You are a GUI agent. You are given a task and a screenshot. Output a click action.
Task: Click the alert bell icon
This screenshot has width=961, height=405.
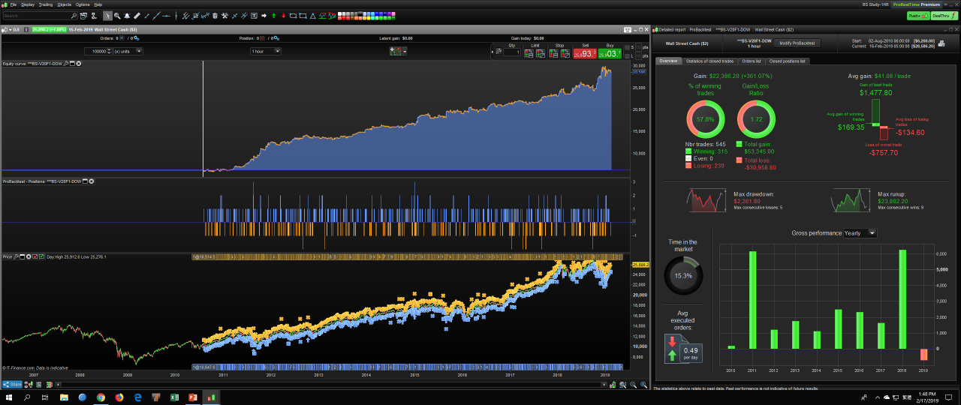pos(127,15)
